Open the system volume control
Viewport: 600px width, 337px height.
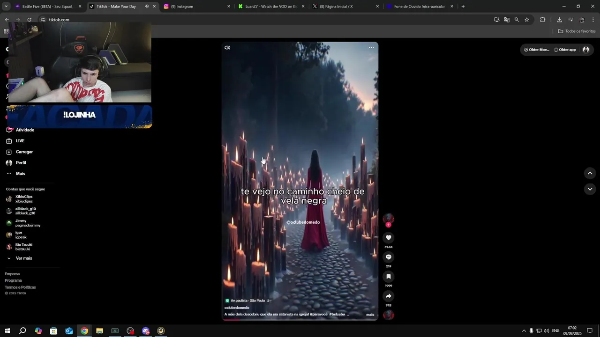click(x=547, y=331)
